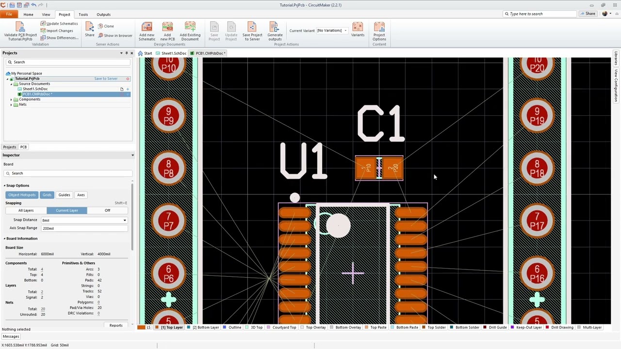The width and height of the screenshot is (621, 349).
Task: Pin the Projects panel
Action: [126, 53]
